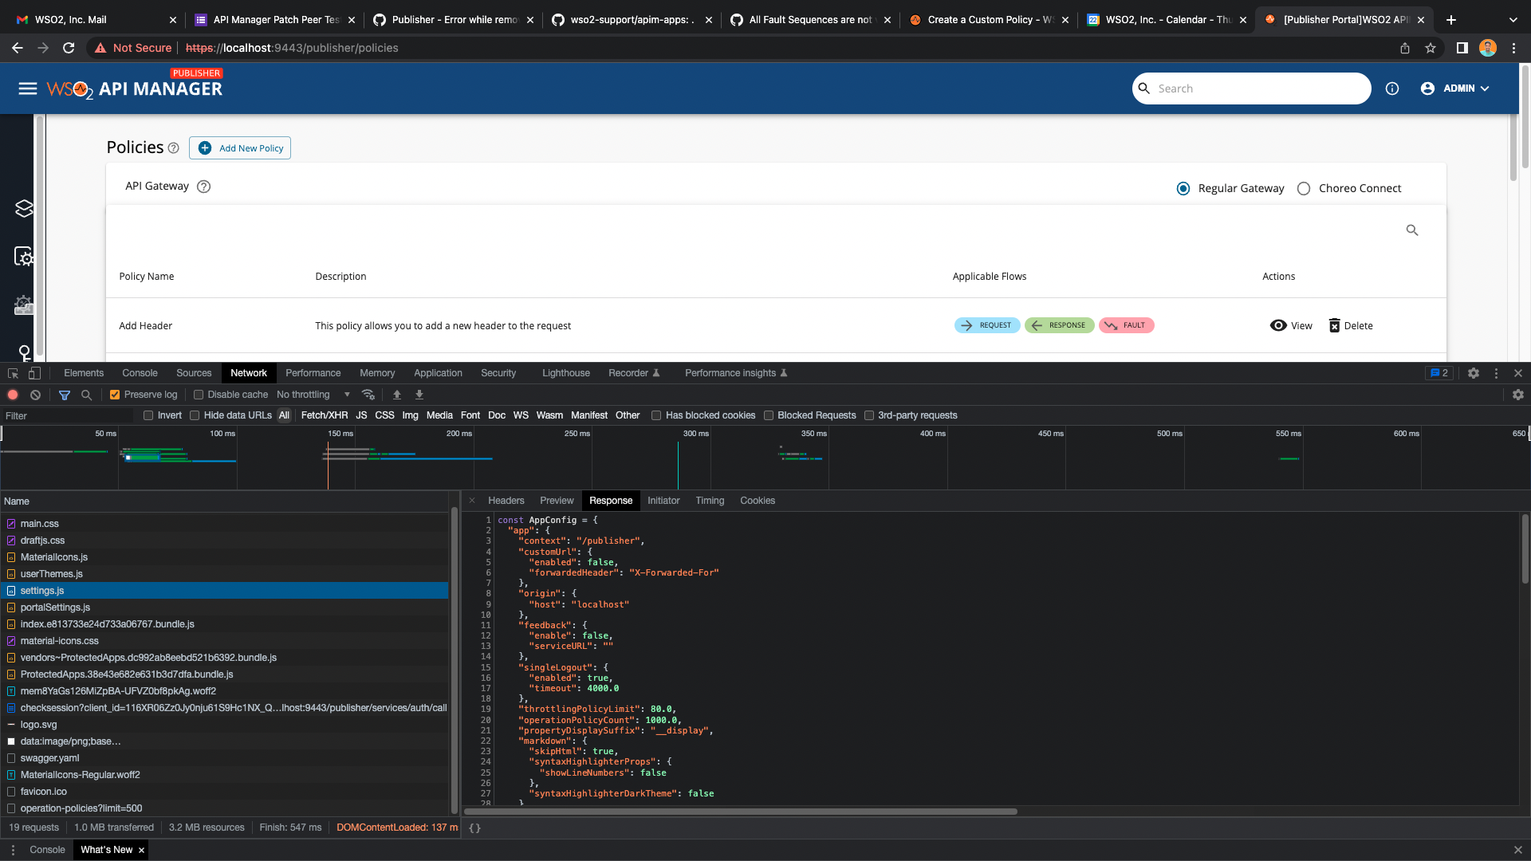This screenshot has height=861, width=1531.
Task: Select the Choreo Connect gateway radio button
Action: (x=1305, y=188)
